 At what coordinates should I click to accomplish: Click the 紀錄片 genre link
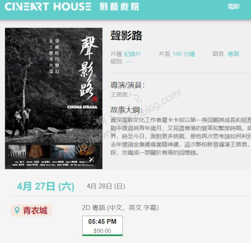133,54
